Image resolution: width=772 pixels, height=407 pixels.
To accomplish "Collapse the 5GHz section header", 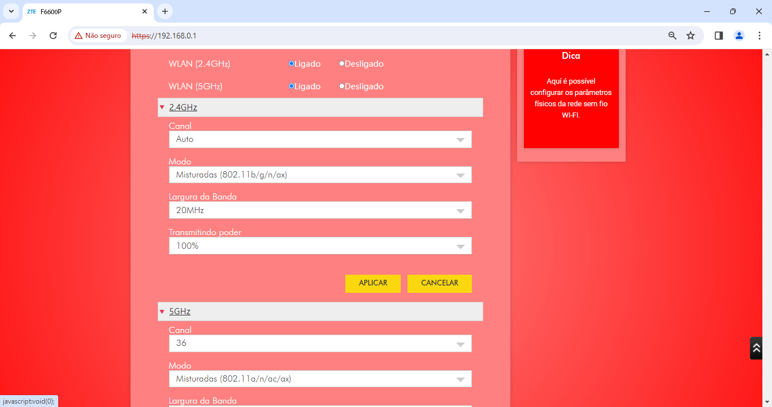I will point(320,311).
